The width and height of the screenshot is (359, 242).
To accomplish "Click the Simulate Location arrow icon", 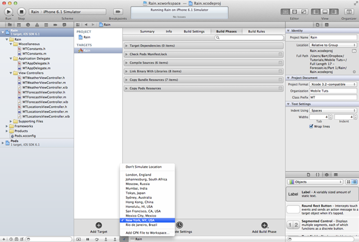I will [124, 239].
